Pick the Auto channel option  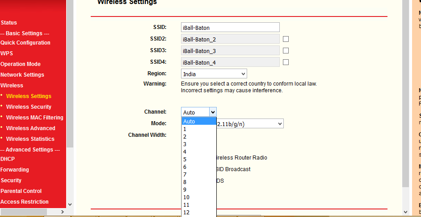tap(189, 121)
